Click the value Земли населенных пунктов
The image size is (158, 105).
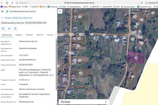click(32, 89)
